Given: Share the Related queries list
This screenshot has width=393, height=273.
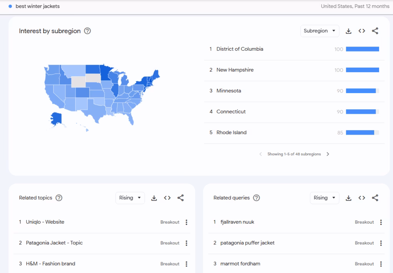Looking at the screenshot, I should 375,198.
